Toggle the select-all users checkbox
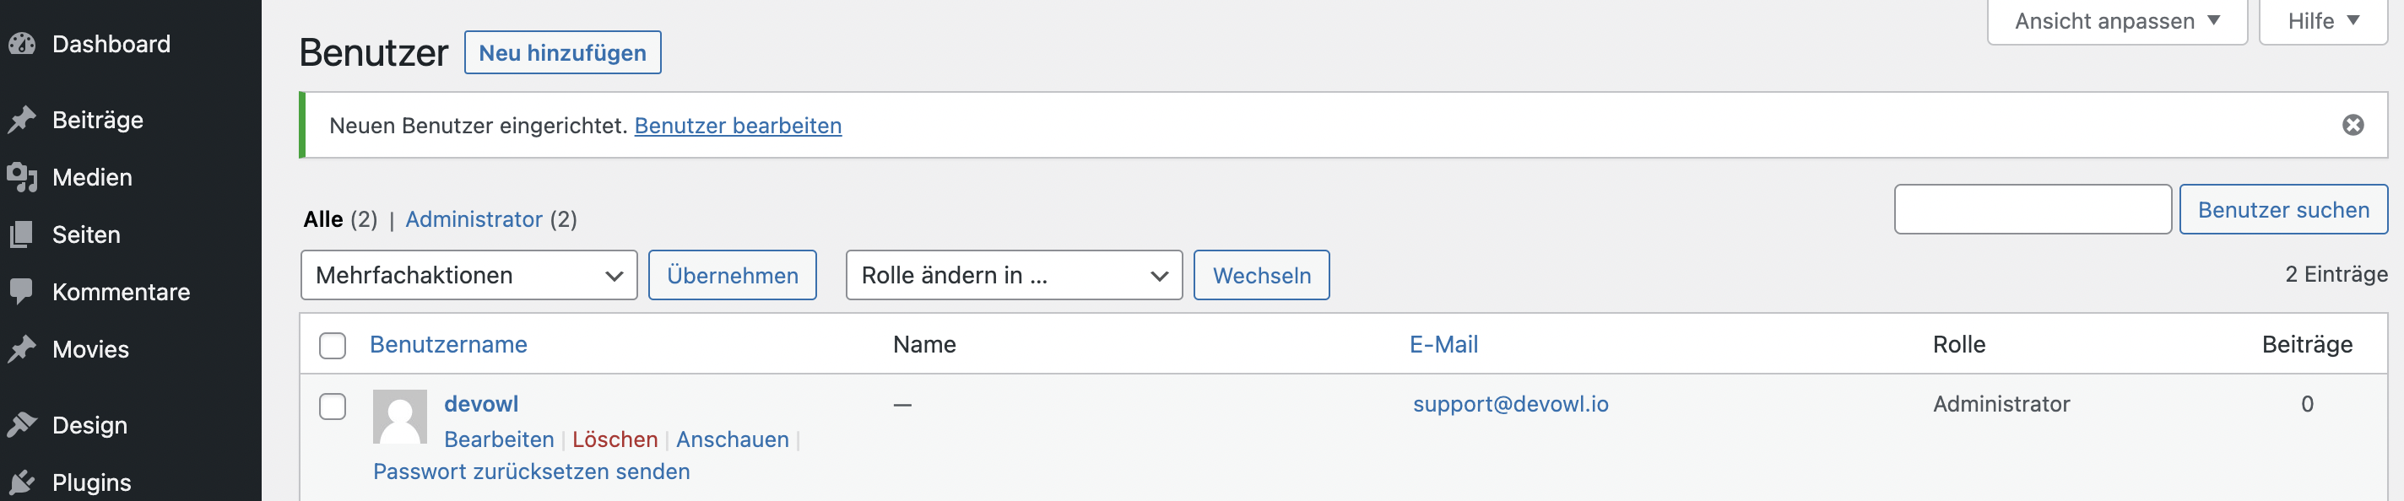Screen dimensions: 2404x501 pos(333,345)
